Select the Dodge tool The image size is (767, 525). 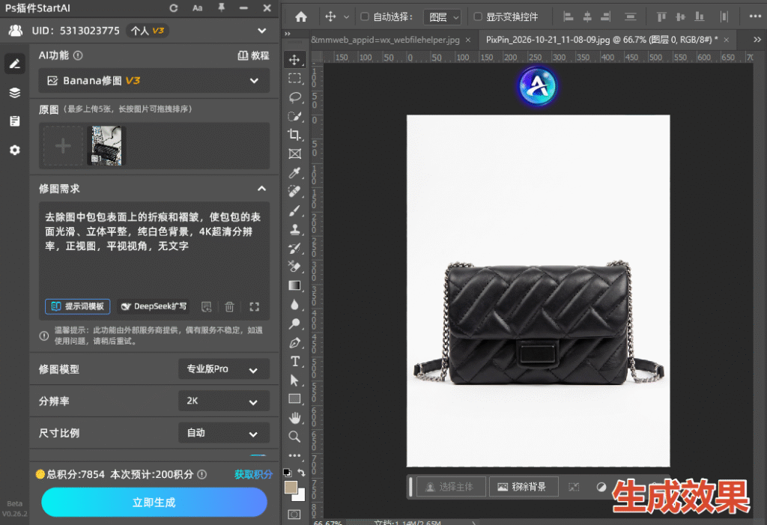[x=294, y=324]
